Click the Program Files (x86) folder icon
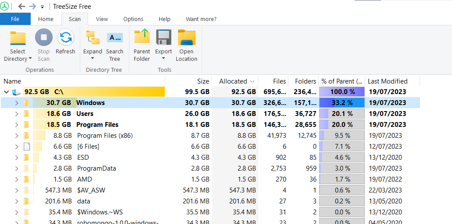Viewport: 452px width, 224px height. pos(26,136)
